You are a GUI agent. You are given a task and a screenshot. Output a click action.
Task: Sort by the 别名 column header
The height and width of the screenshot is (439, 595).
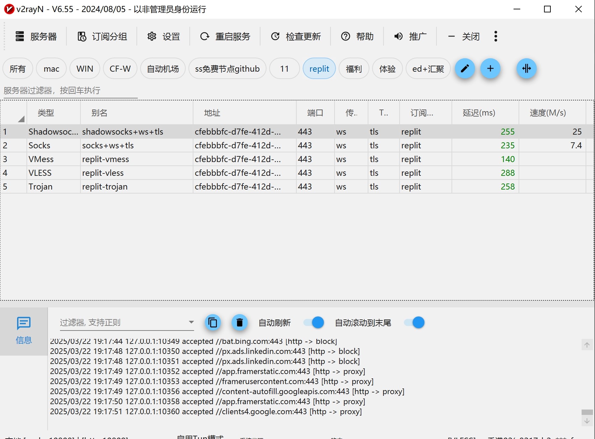(x=137, y=113)
